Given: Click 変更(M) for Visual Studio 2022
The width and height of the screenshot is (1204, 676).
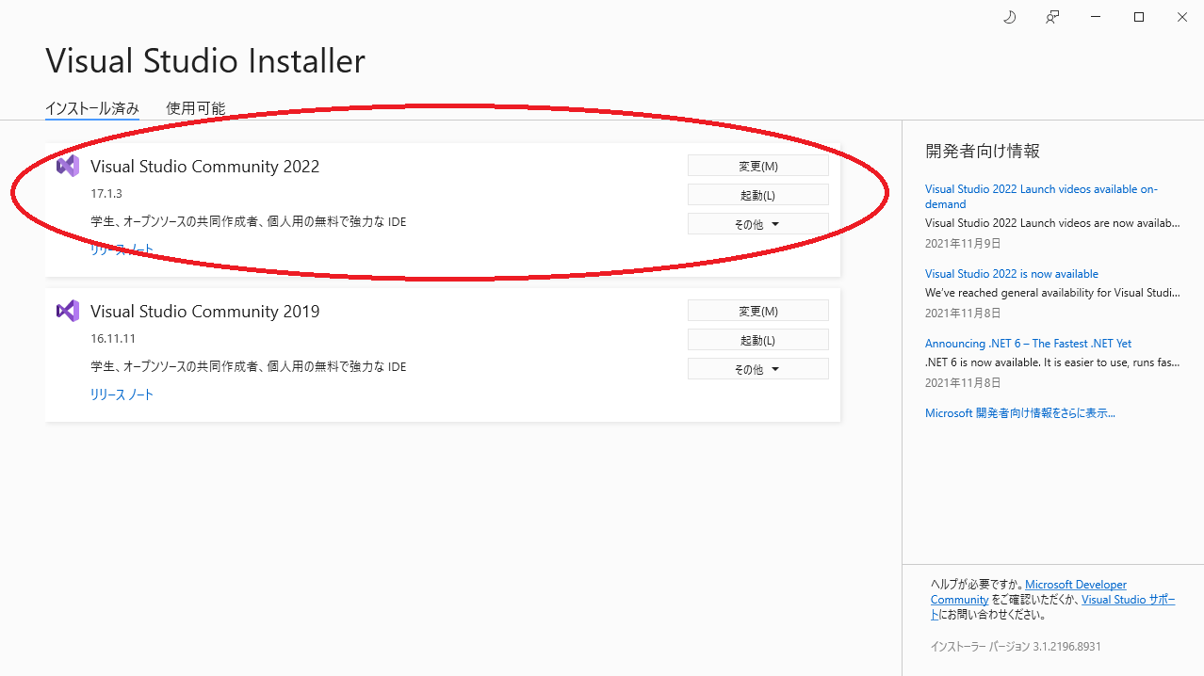Looking at the screenshot, I should [x=758, y=166].
